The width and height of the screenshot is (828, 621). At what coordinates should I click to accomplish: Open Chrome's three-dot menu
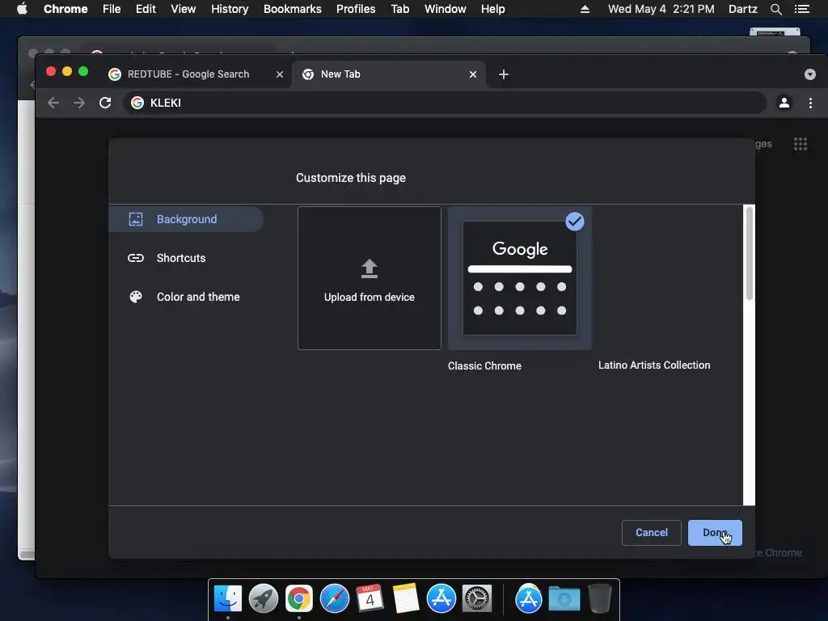point(810,103)
